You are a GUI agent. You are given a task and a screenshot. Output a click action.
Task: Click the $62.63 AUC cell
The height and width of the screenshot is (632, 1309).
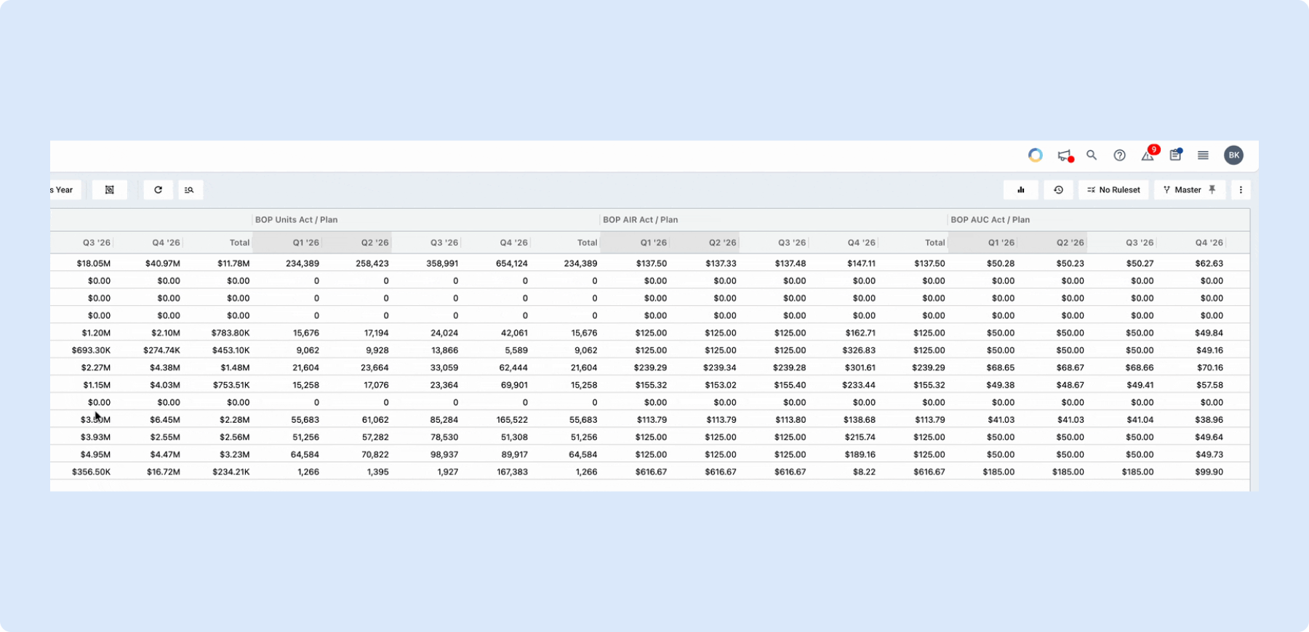pos(1209,264)
